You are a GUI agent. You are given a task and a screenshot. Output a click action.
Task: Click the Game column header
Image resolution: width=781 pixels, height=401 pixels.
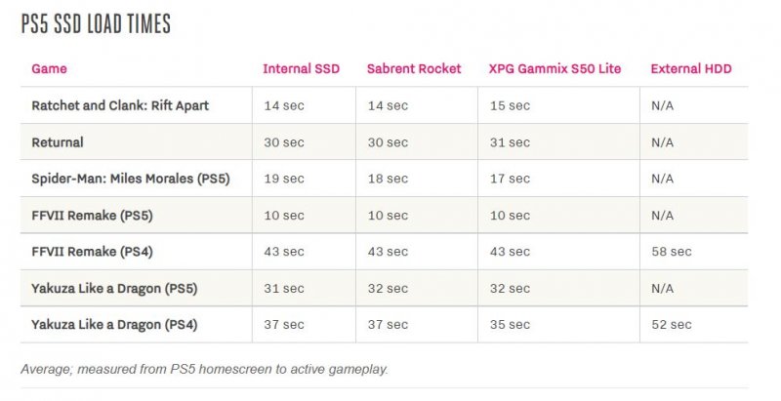49,69
